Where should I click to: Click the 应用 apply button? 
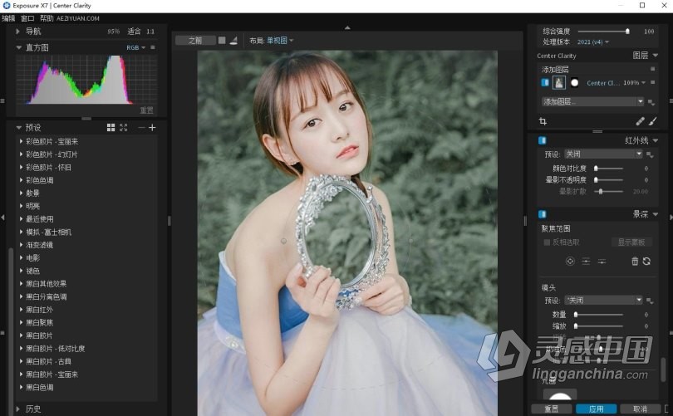click(597, 409)
